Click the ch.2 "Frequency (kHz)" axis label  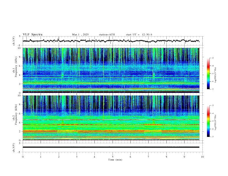16,114
